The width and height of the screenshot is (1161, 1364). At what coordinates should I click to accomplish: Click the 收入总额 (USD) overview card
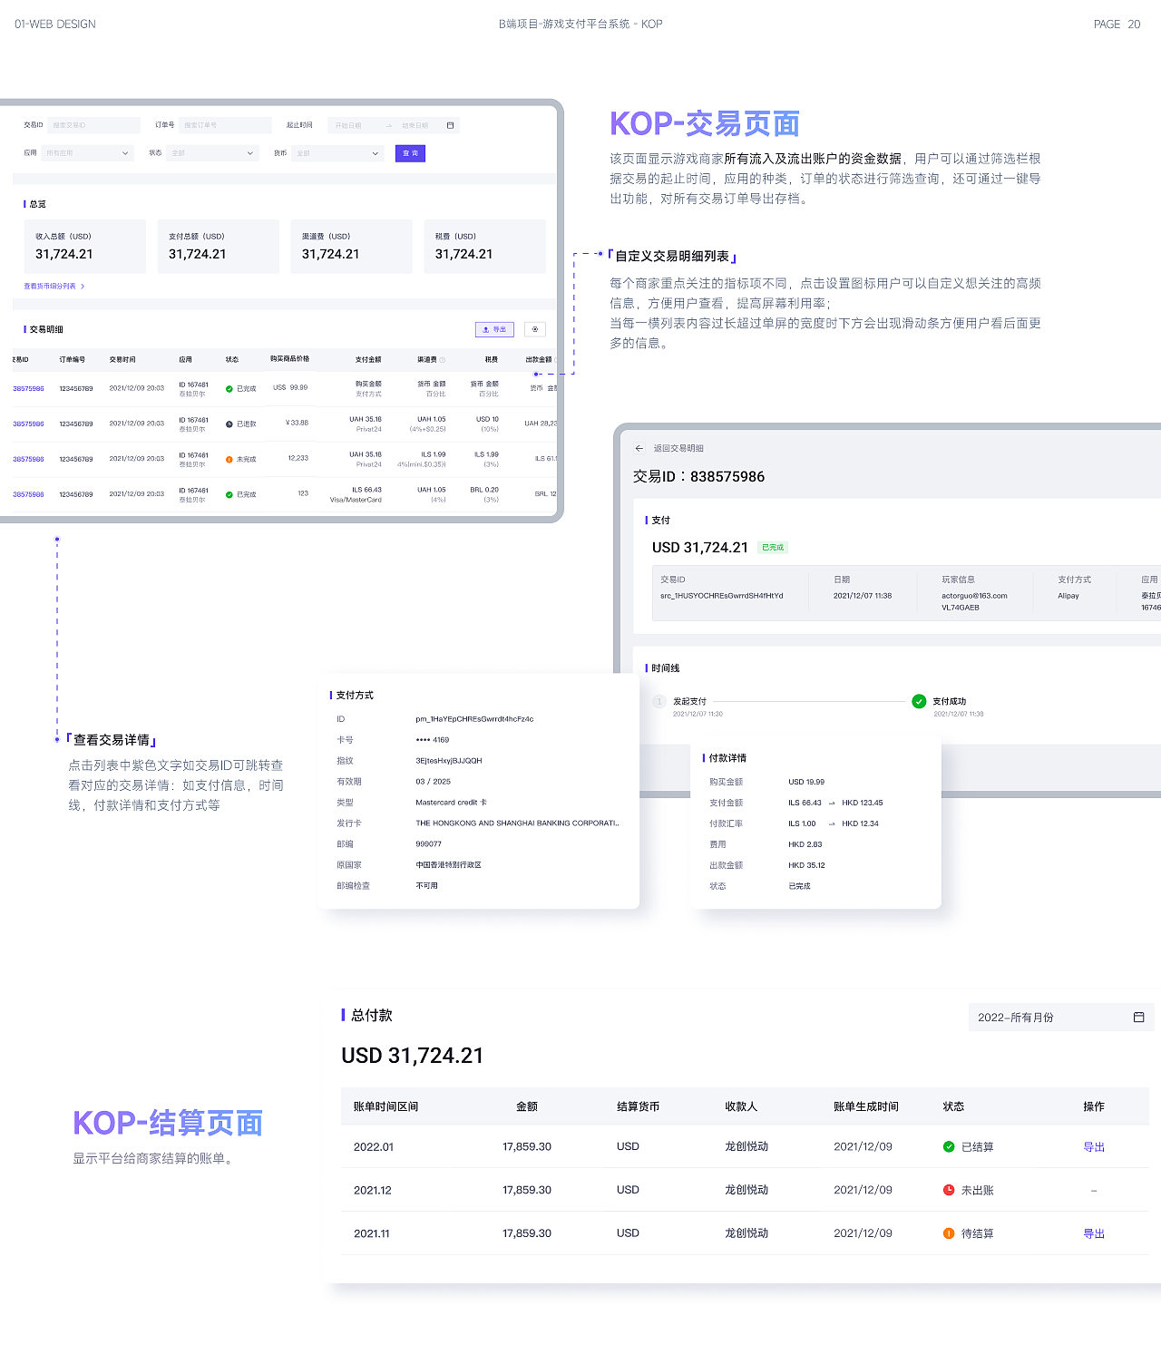(85, 247)
